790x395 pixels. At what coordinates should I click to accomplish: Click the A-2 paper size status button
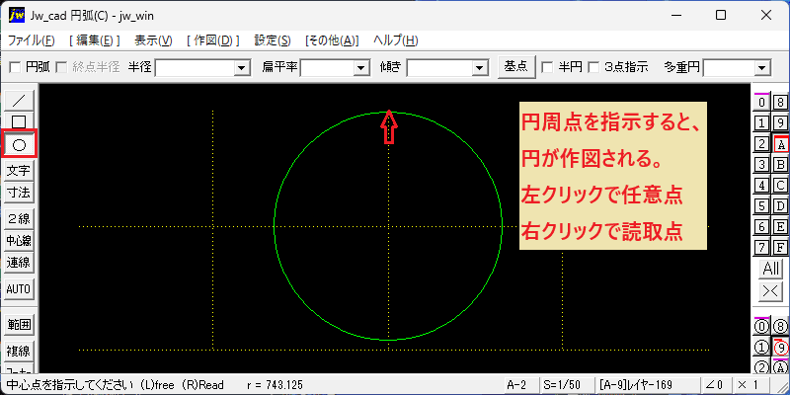[521, 385]
